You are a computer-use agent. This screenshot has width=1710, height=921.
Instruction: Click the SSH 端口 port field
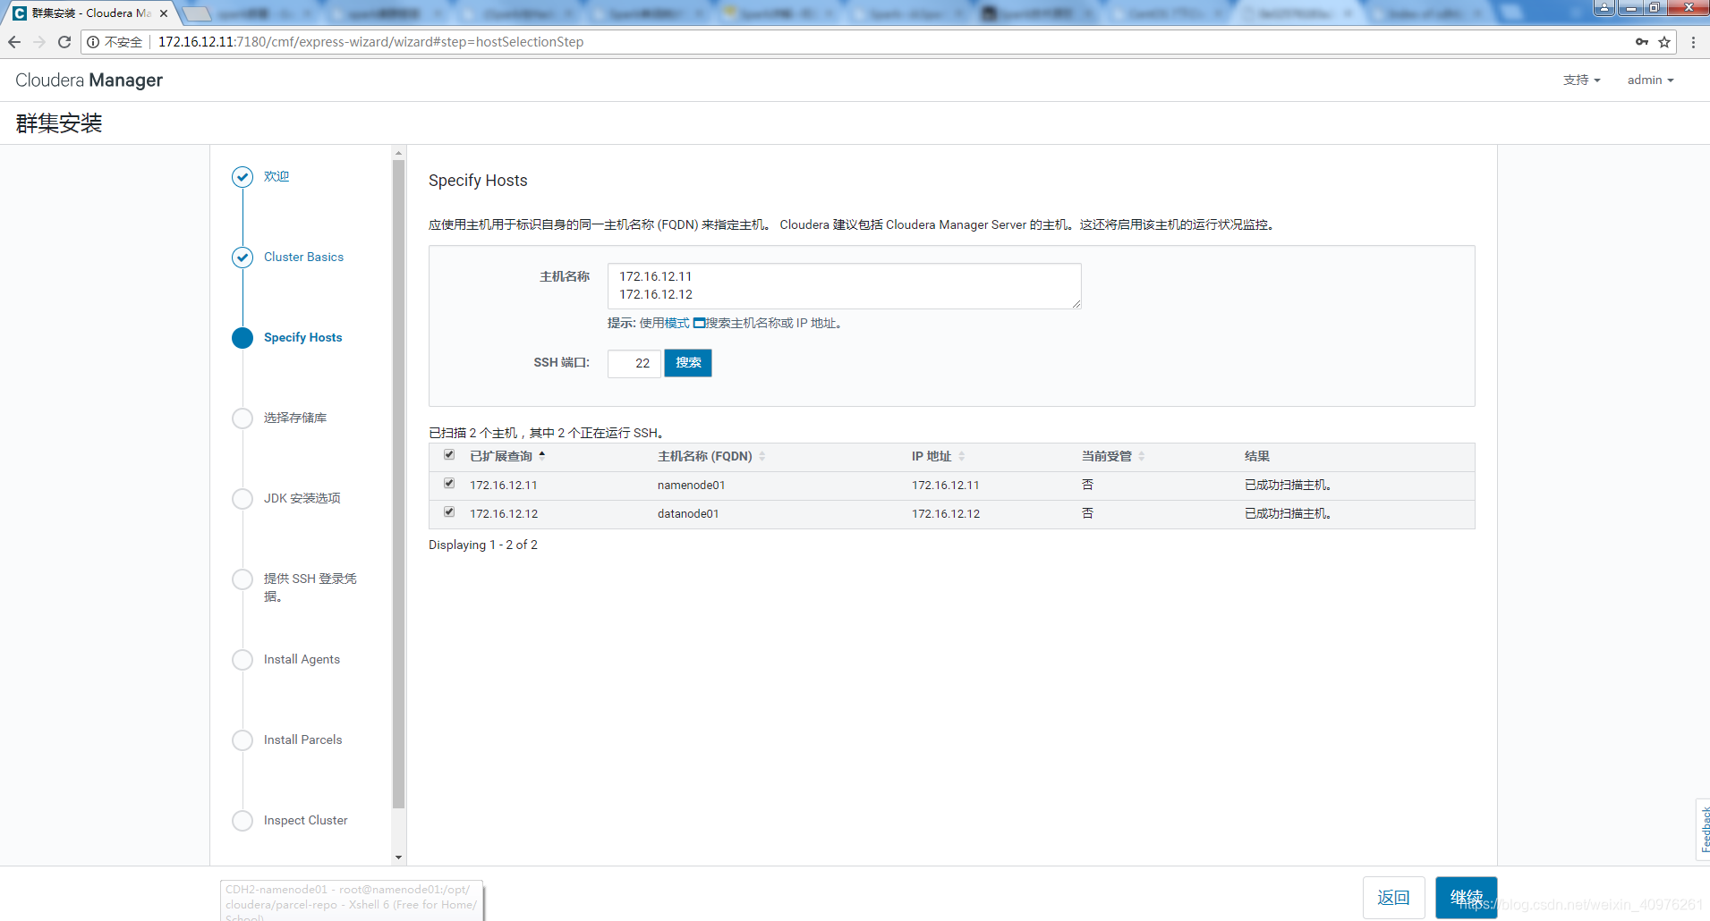(x=634, y=363)
